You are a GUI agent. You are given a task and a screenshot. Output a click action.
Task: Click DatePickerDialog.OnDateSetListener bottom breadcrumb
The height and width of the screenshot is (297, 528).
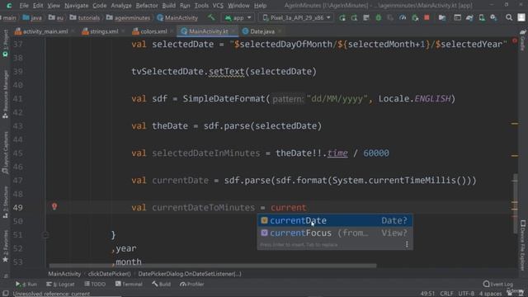coord(190,274)
